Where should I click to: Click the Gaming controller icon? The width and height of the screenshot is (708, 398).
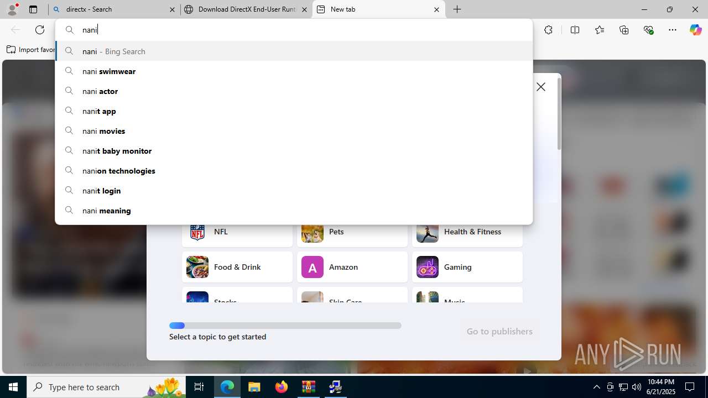(428, 267)
